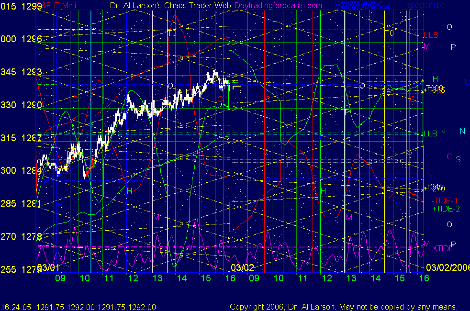This screenshot has width=470, height=311.
Task: Select the 1284 price axis label
Action: tap(32, 170)
